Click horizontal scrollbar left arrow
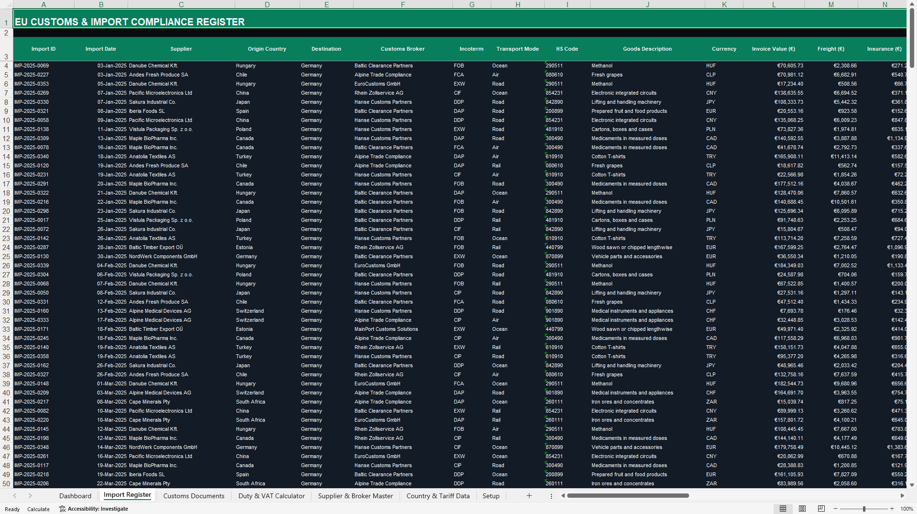 point(563,496)
